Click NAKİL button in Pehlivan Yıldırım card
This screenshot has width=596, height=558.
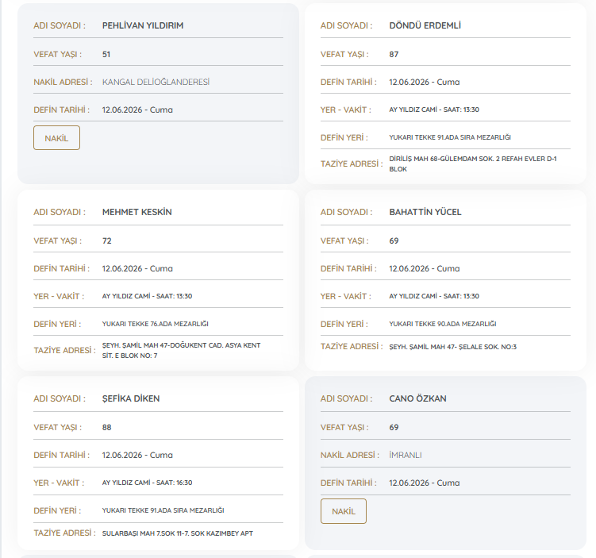(x=56, y=137)
